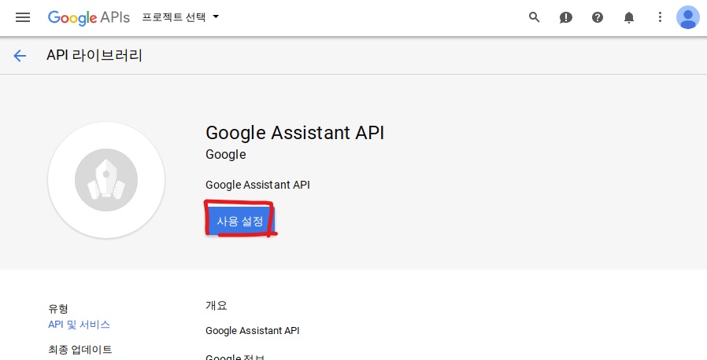The height and width of the screenshot is (360, 707).
Task: Open the API 및 서비스 link
Action: [79, 325]
